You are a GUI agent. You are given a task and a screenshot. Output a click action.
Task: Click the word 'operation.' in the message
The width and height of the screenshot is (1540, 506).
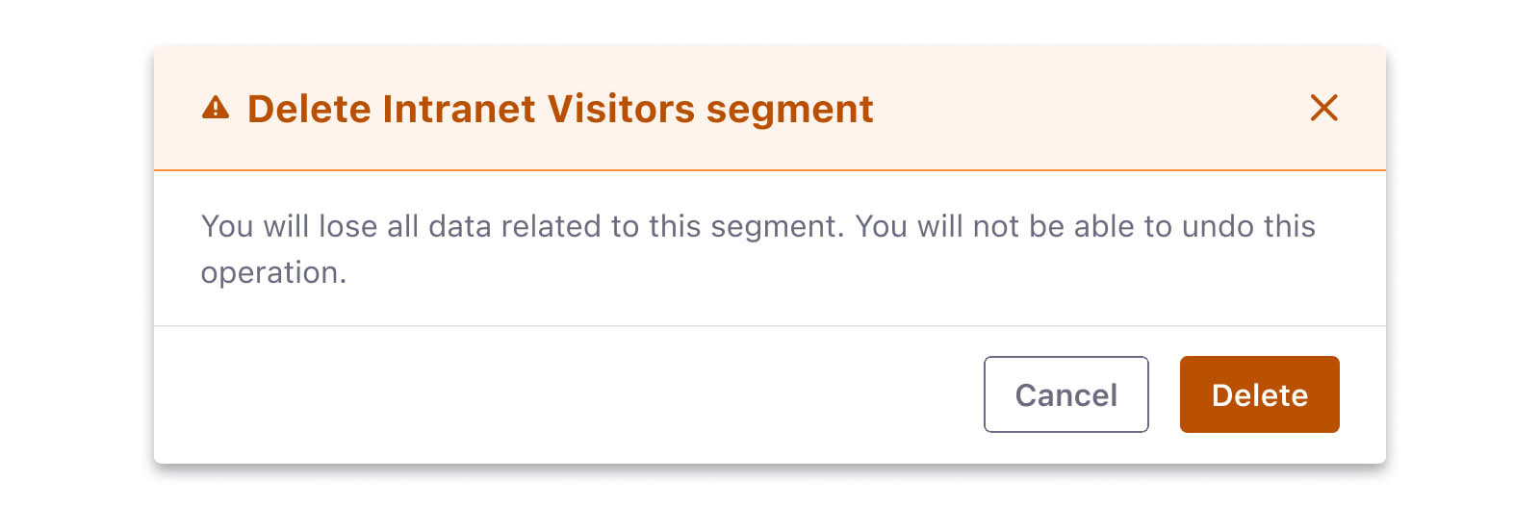(273, 273)
